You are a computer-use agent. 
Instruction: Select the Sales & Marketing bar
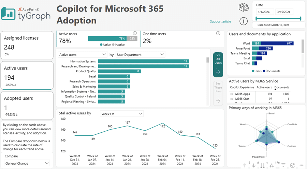(x=114, y=87)
